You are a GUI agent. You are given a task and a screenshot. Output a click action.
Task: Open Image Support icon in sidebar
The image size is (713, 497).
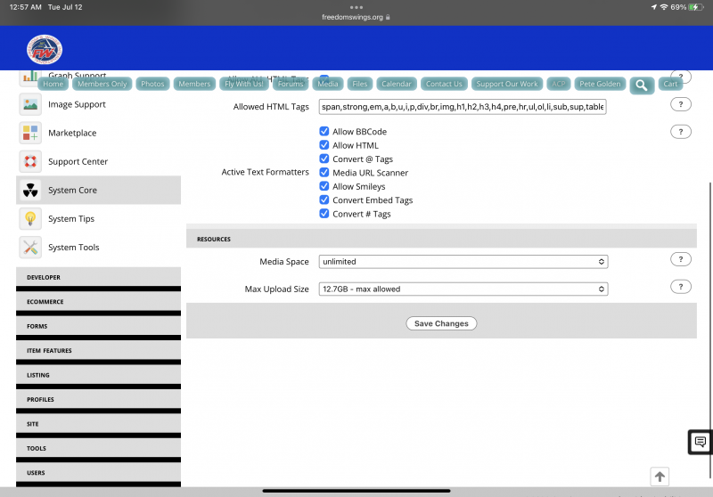30,105
